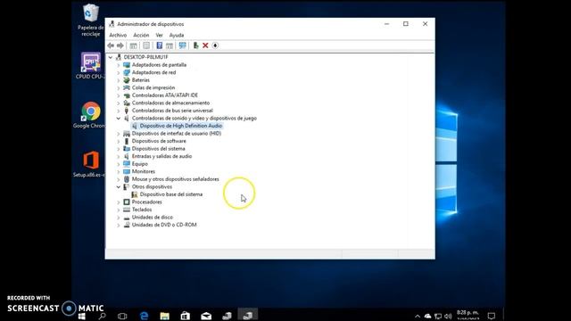Click the Disable device down-arrow icon
The height and width of the screenshot is (321, 571).
215,45
